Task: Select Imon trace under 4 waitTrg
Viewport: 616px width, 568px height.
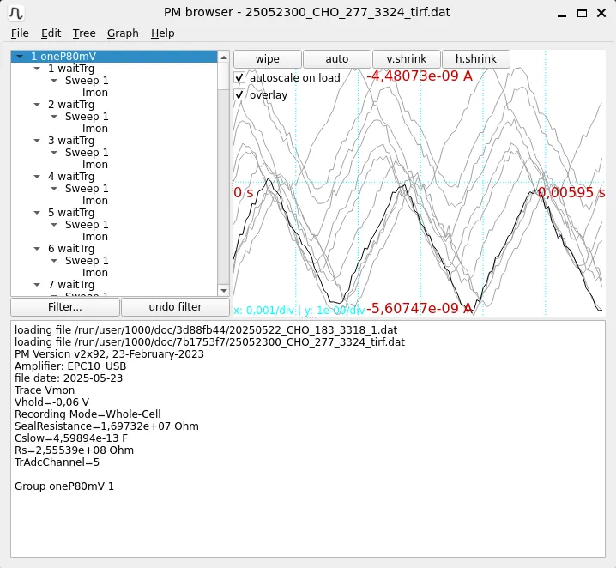Action: click(95, 201)
